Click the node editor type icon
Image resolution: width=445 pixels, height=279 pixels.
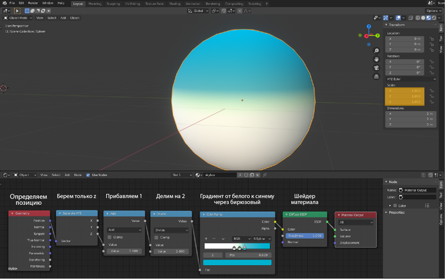point(6,175)
